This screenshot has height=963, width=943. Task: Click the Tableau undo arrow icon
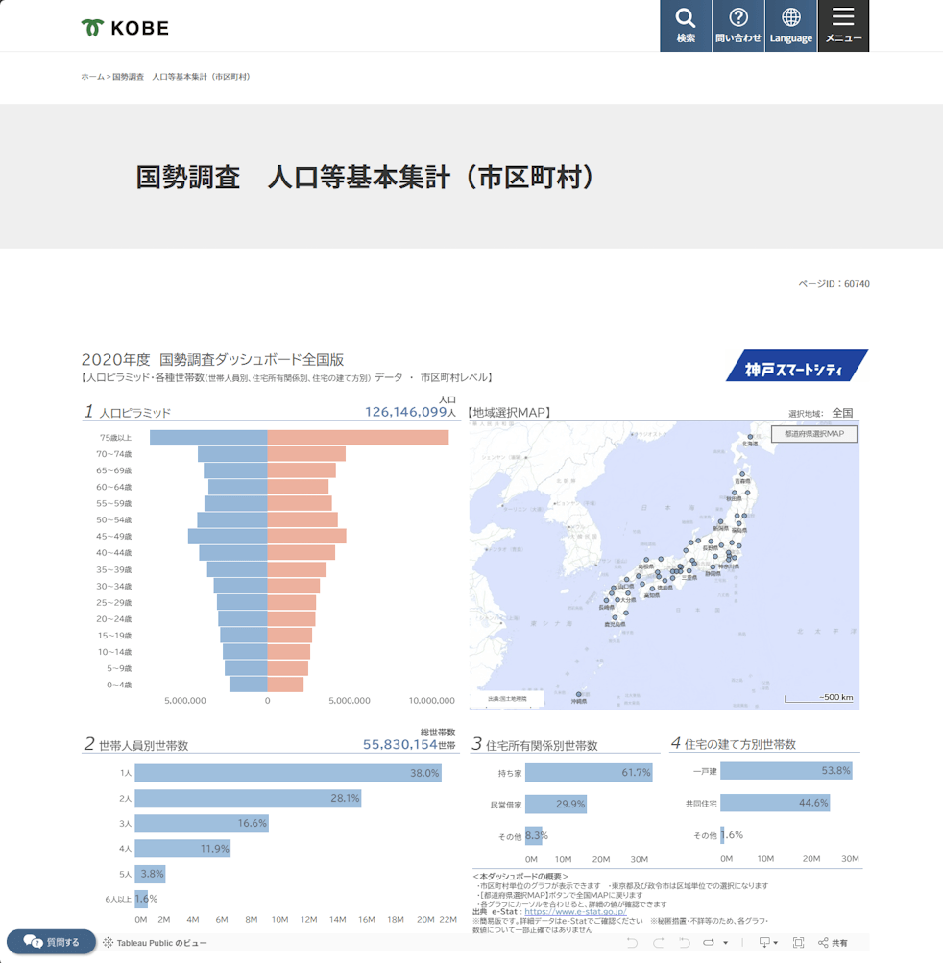click(632, 943)
